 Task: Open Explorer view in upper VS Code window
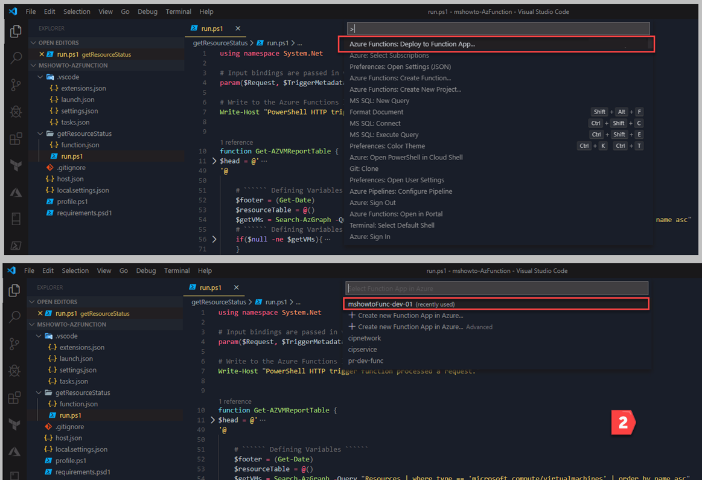(x=16, y=31)
